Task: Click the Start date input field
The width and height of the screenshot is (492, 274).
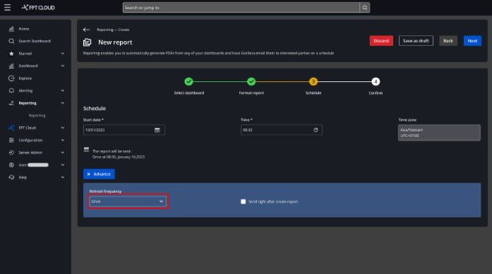Action: tap(124, 129)
